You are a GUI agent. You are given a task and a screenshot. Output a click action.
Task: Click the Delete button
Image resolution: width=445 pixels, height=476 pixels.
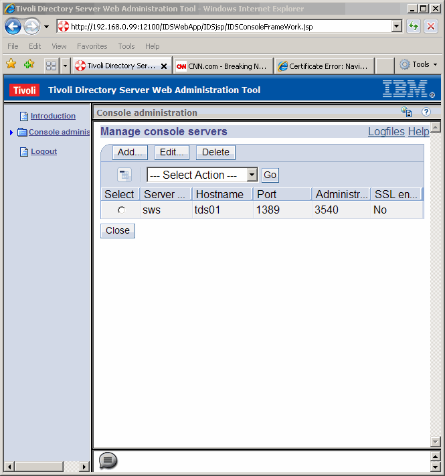coord(215,152)
